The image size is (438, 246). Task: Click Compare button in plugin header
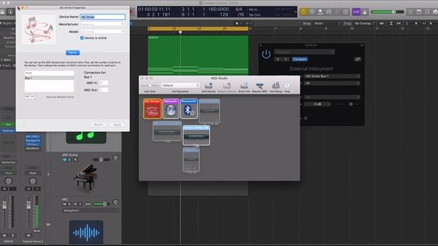[x=300, y=59]
